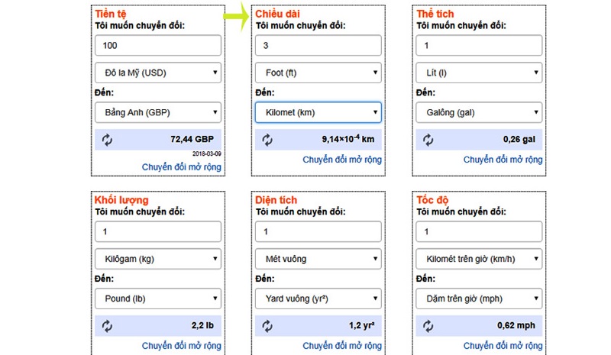Open the Yard vuông (yr²) dropdown
Viewport: 611px width, 355px height.
tap(318, 299)
